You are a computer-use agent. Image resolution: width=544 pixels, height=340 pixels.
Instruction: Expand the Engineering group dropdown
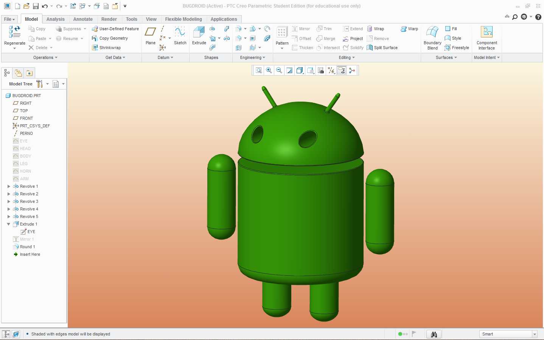tap(253, 57)
